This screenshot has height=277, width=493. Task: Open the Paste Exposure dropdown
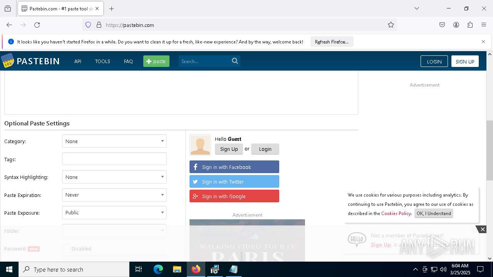(114, 213)
